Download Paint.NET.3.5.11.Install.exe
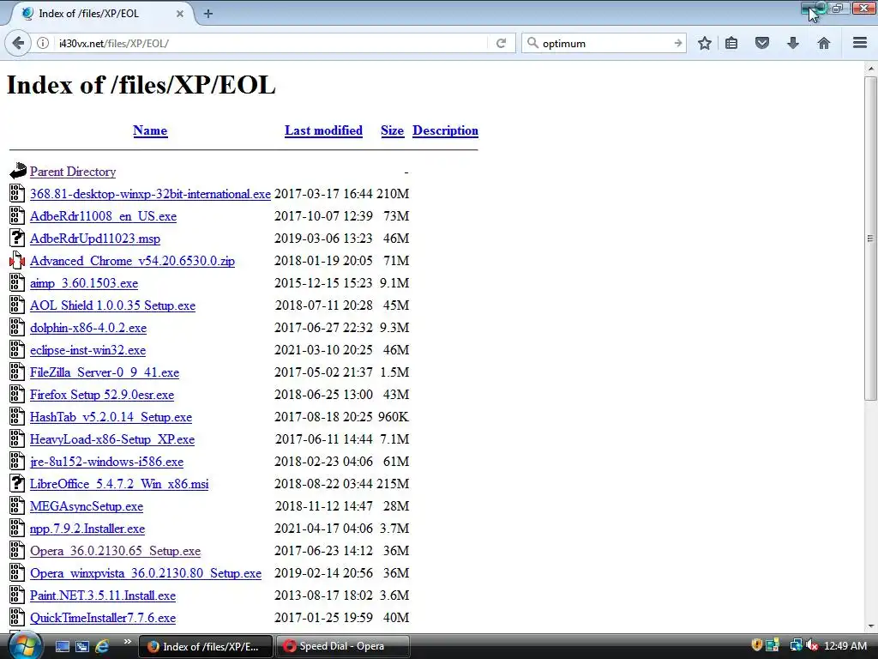 pos(103,596)
